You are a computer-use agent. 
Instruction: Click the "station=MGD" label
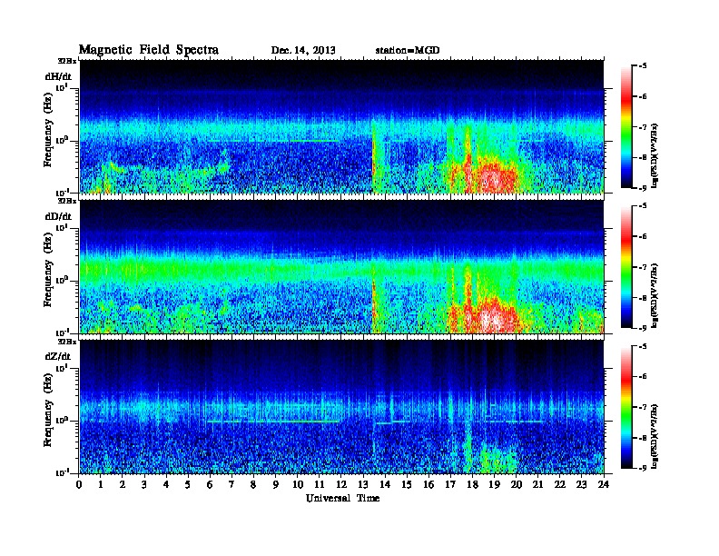(x=408, y=50)
